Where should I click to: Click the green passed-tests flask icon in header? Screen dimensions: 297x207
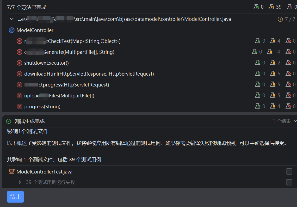(256, 6)
